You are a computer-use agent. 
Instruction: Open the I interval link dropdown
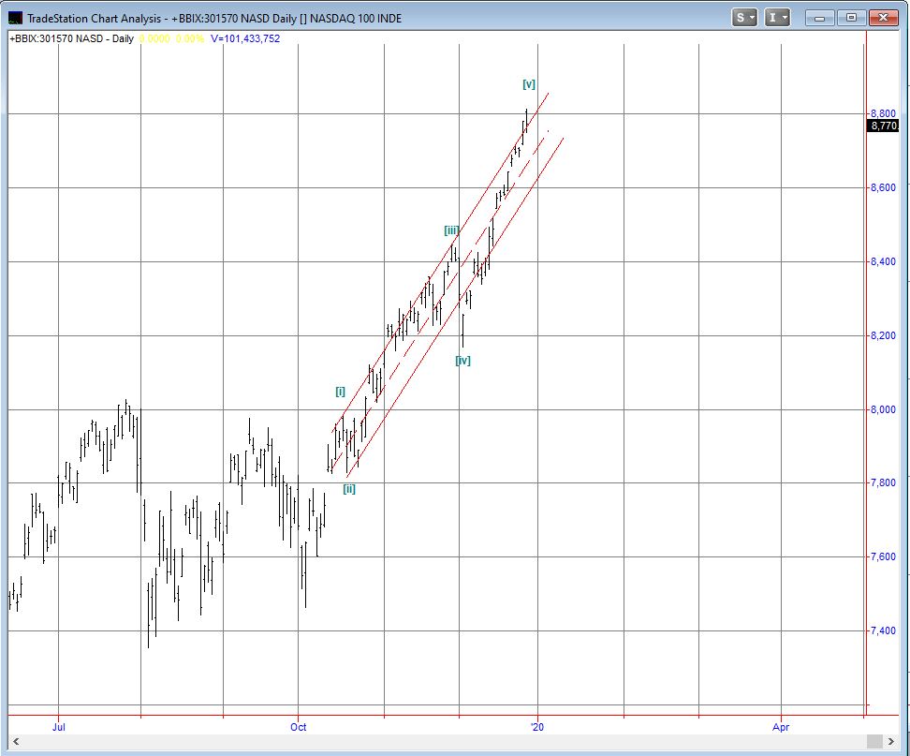pos(778,17)
